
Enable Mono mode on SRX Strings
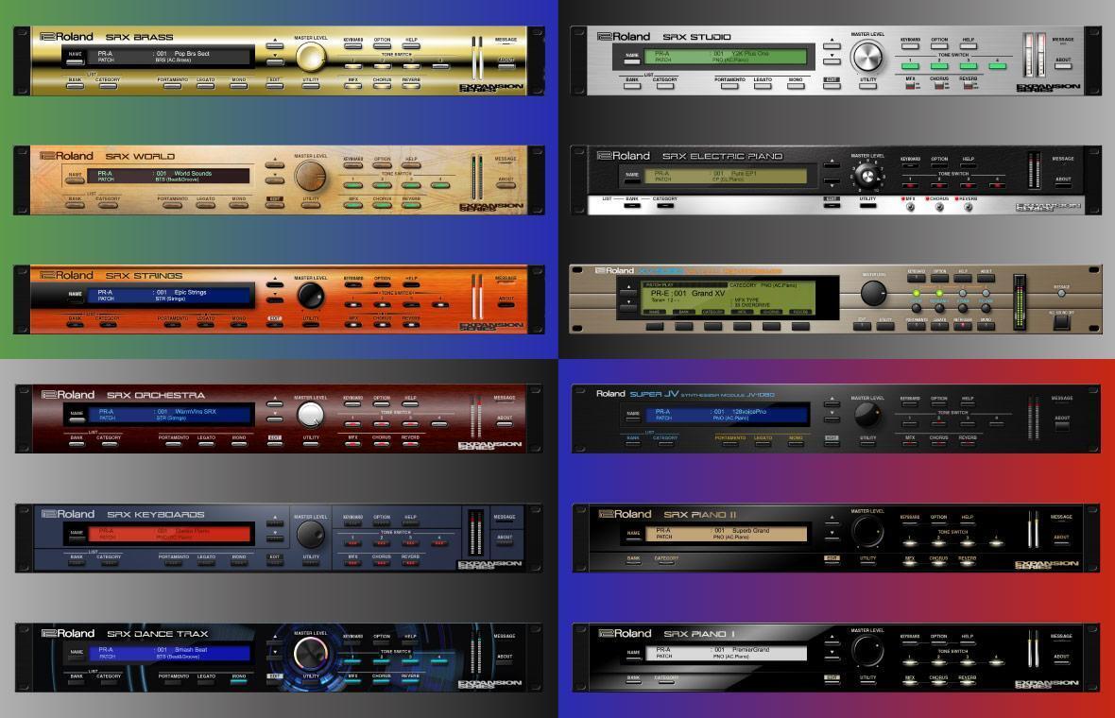[x=238, y=325]
